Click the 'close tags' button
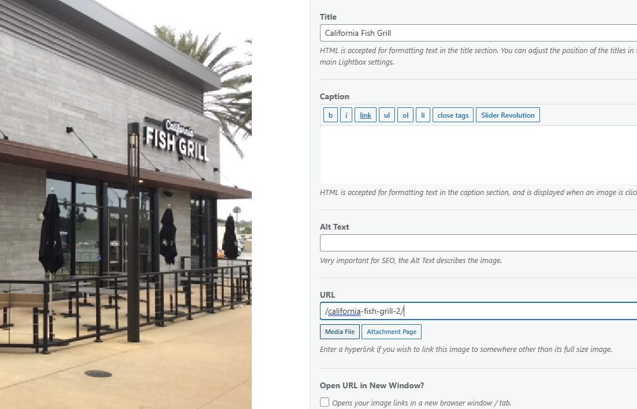This screenshot has width=637, height=409. (453, 115)
